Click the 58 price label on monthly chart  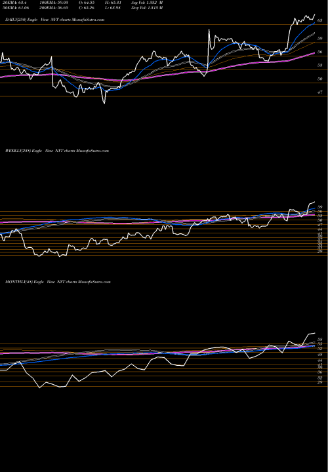(320, 339)
